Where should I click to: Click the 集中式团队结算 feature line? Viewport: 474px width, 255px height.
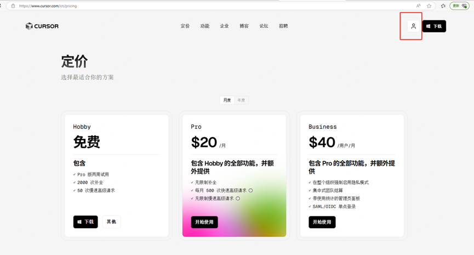(x=325, y=190)
